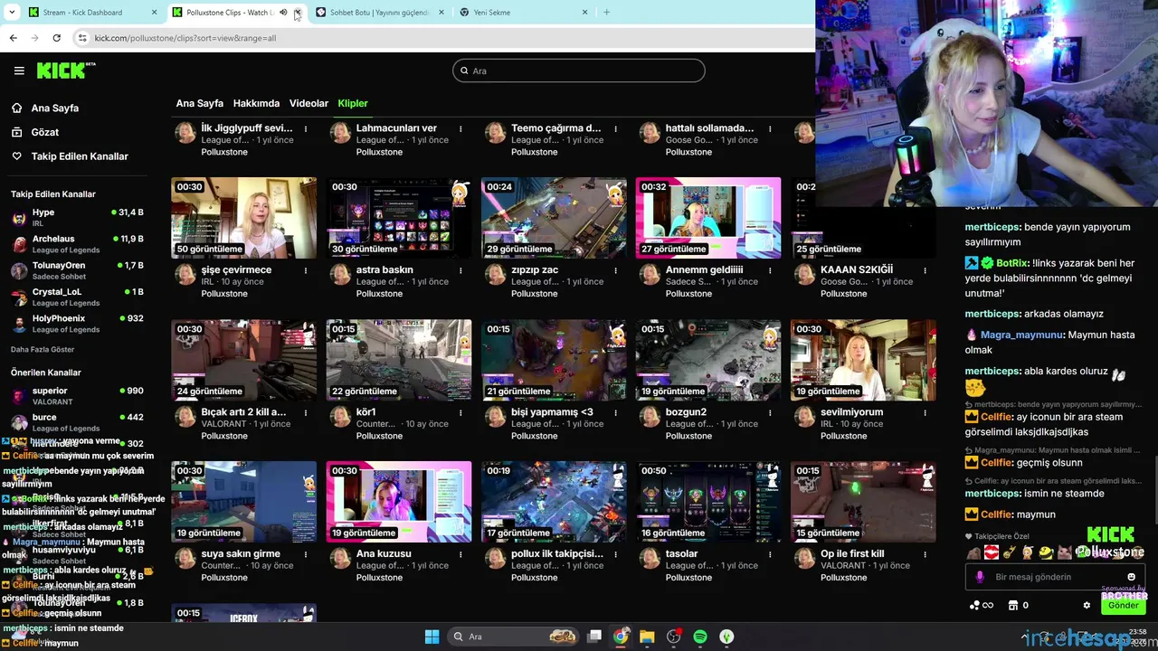Click the Windows taskbar search box
Image resolution: width=1158 pixels, height=651 pixels.
[514, 637]
